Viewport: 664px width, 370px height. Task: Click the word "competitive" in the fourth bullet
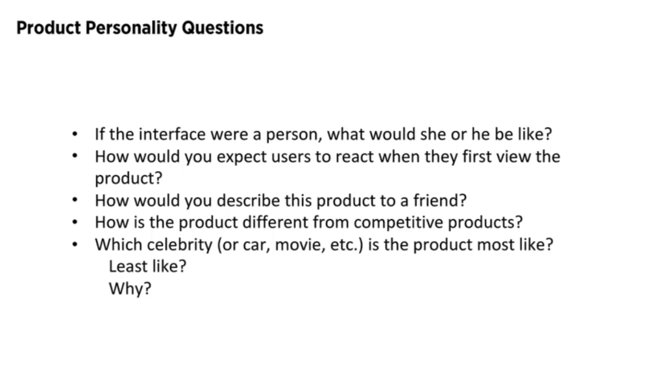(395, 223)
